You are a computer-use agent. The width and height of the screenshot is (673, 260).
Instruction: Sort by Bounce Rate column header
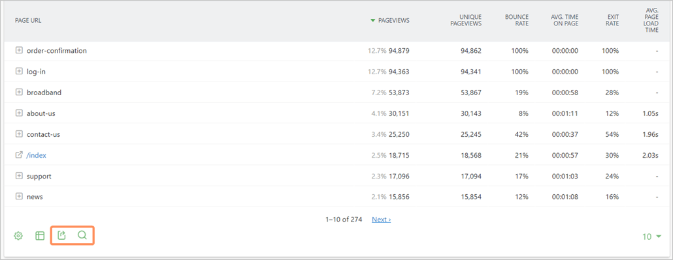tap(517, 21)
